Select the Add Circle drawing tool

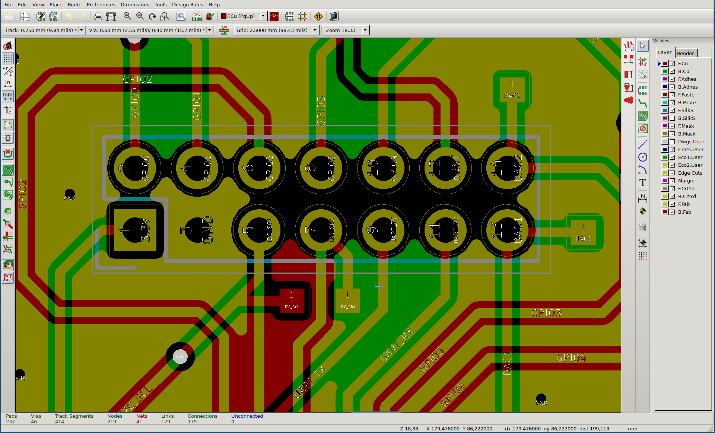pyautogui.click(x=643, y=157)
